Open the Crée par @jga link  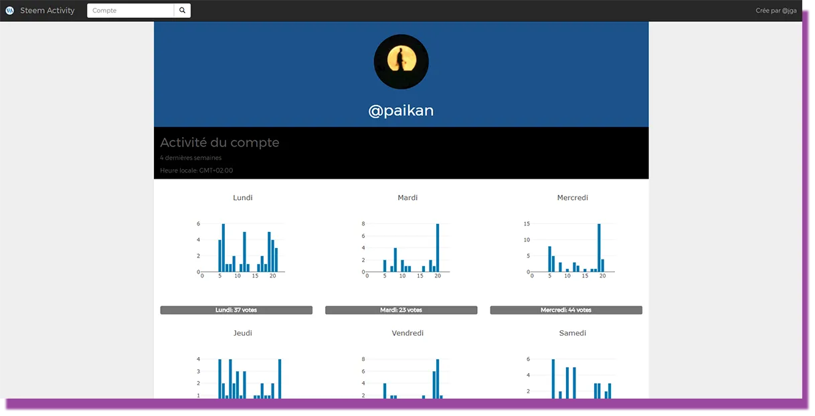(x=776, y=11)
